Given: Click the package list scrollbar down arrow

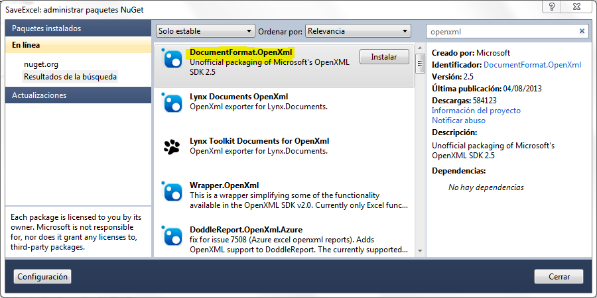Looking at the screenshot, I should point(421,251).
